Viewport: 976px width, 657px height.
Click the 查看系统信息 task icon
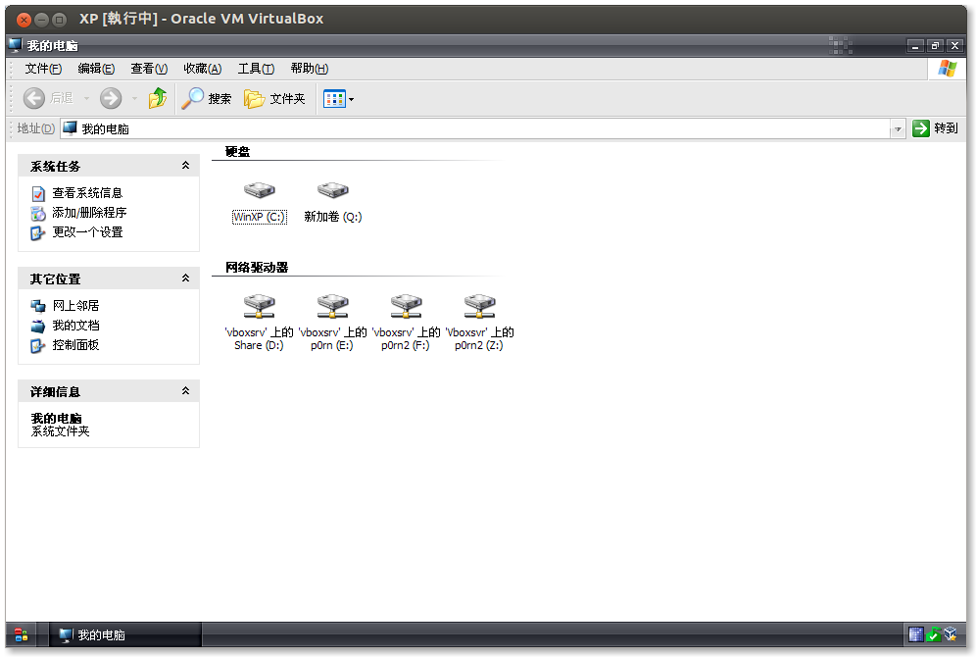pyautogui.click(x=38, y=194)
